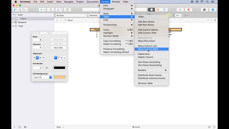Switch to outliner view mode
This screenshot has height=129, width=229.
pos(164,10)
